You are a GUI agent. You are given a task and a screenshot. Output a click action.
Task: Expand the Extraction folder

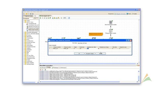click(x=24, y=35)
